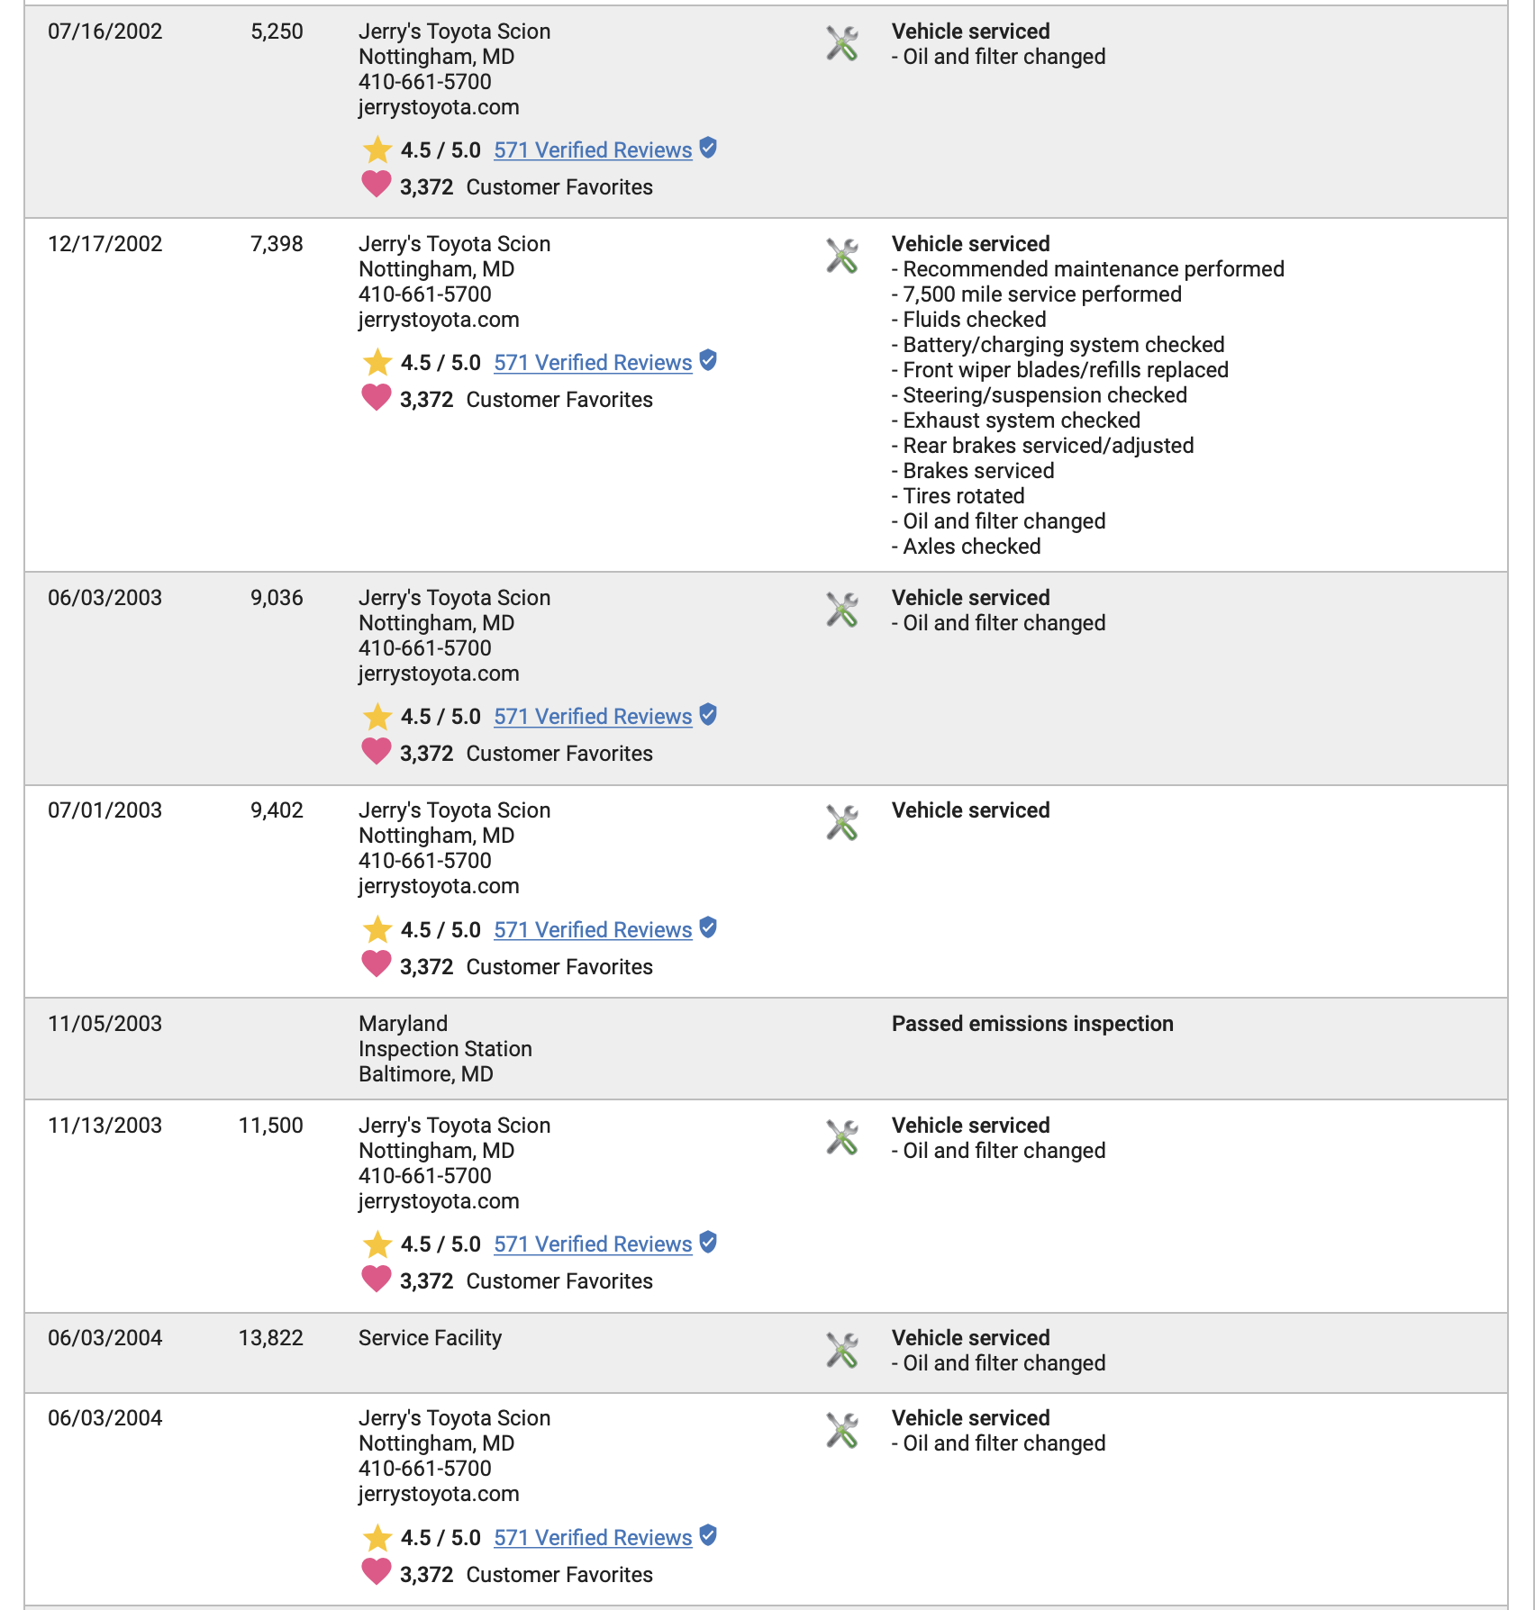Click the pink heart icon in 07/01/2003 entry
The width and height of the screenshot is (1535, 1610).
[x=377, y=964]
